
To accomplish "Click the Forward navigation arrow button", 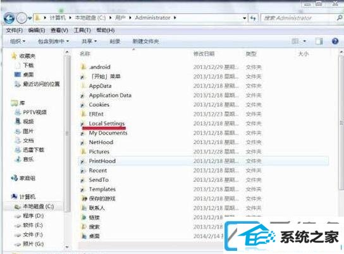I will click(21, 18).
